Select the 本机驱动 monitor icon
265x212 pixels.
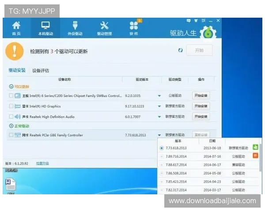[45, 26]
